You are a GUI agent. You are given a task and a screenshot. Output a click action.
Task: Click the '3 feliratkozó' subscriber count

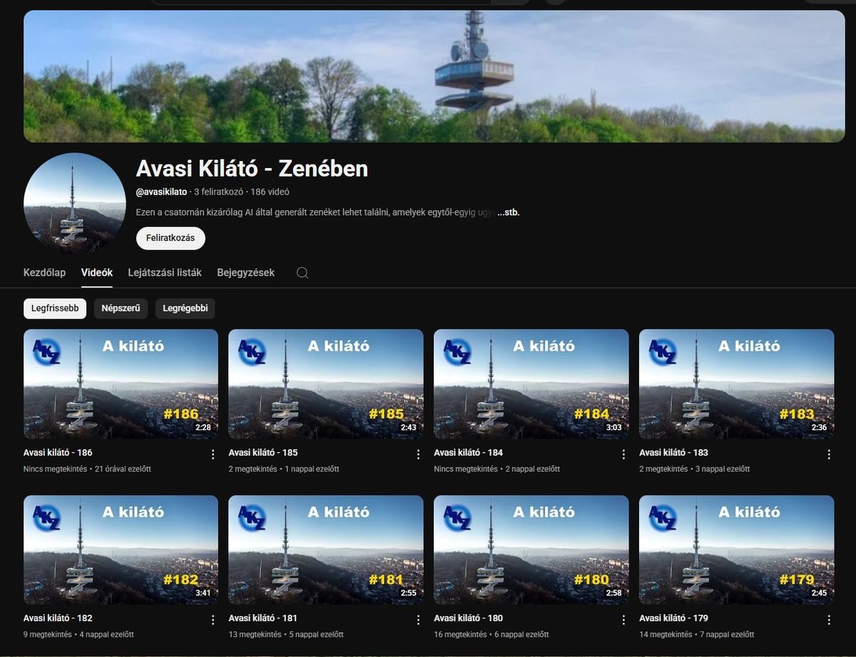click(219, 192)
